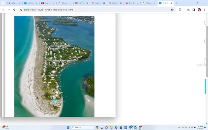
Task: Switch to the Pinterest Today's tab
Action: pyautogui.click(x=48, y=3)
